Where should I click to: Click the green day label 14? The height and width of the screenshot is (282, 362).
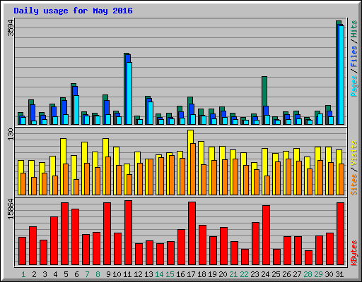coord(159,274)
